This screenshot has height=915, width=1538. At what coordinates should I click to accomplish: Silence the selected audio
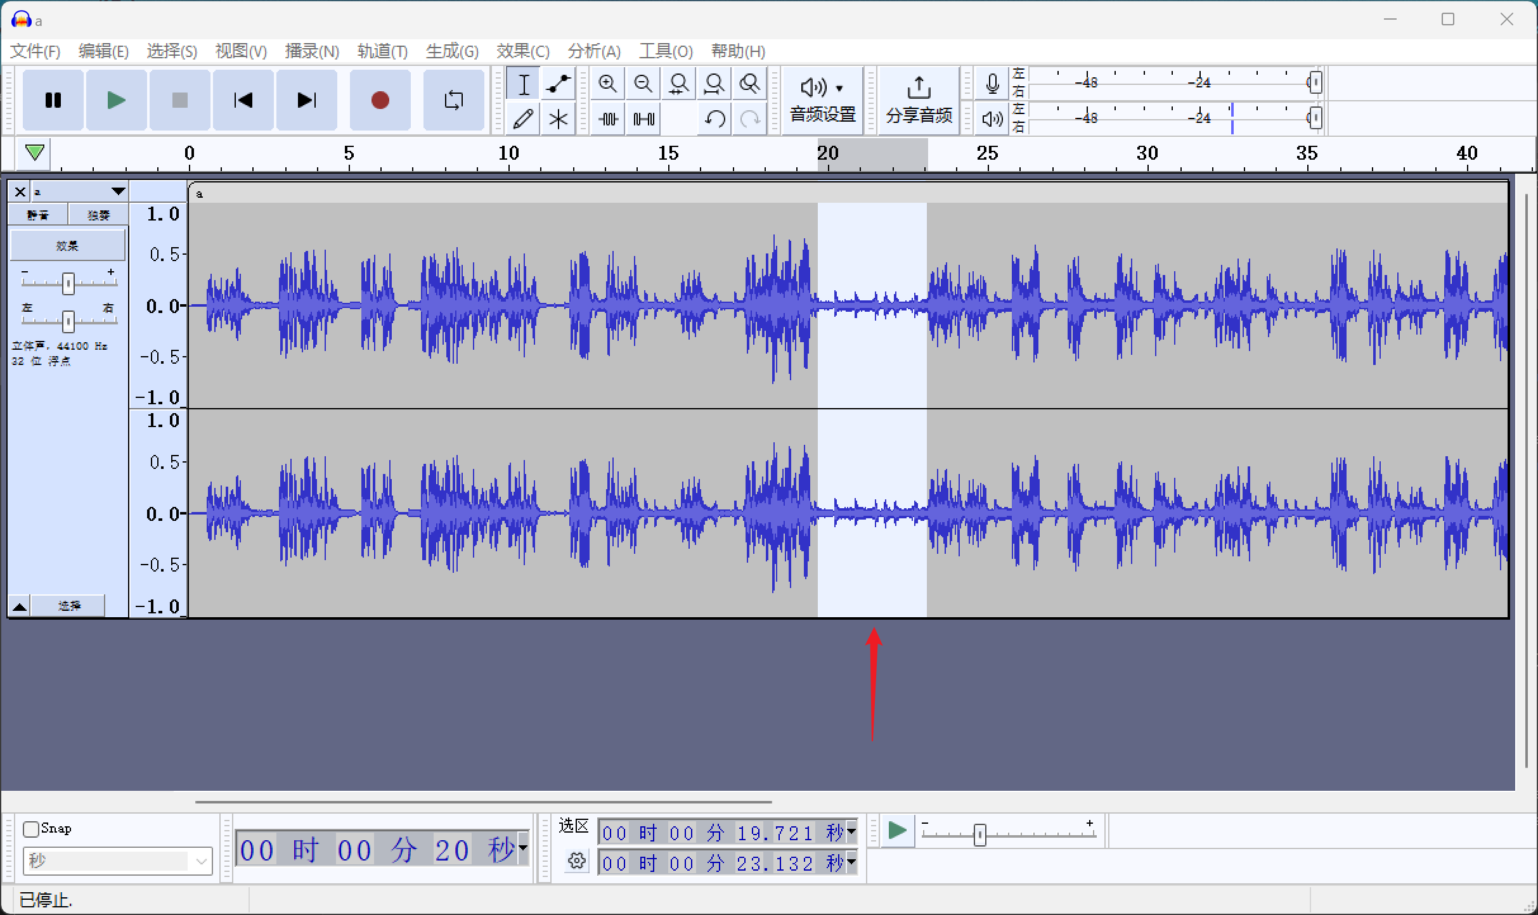click(643, 118)
